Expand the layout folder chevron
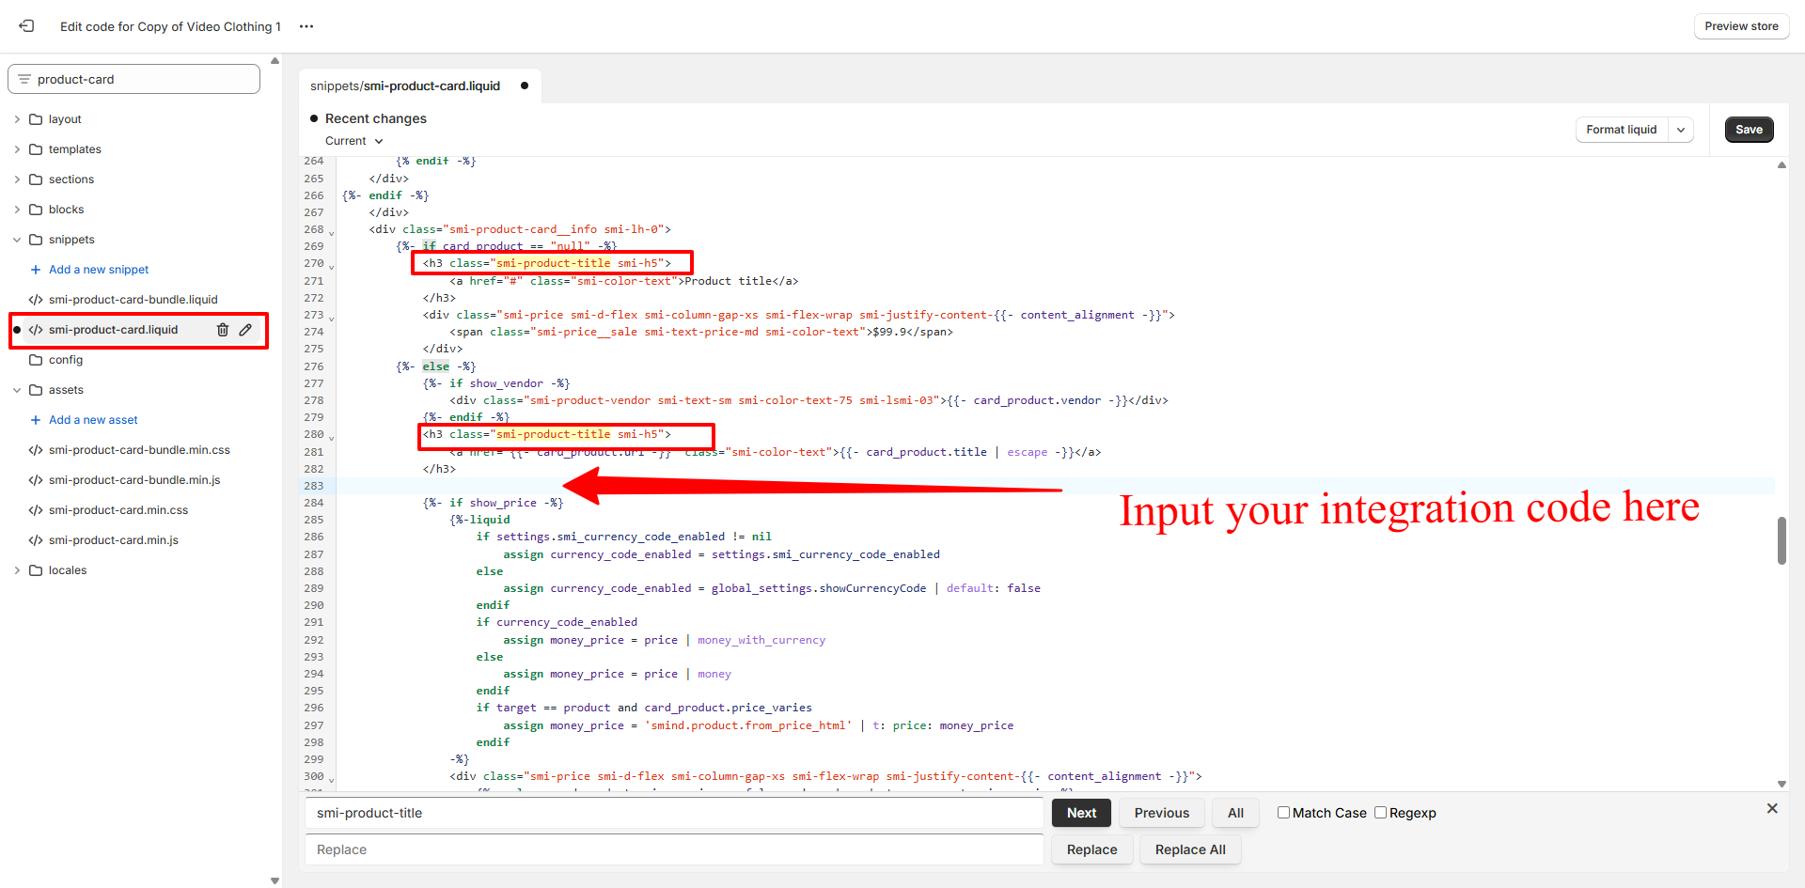Viewport: 1805px width, 888px height. [17, 119]
